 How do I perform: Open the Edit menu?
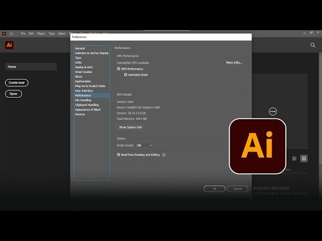[x=31, y=33]
